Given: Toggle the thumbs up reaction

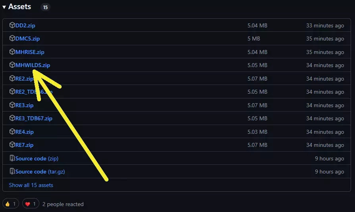Looking at the screenshot, I should point(11,204).
